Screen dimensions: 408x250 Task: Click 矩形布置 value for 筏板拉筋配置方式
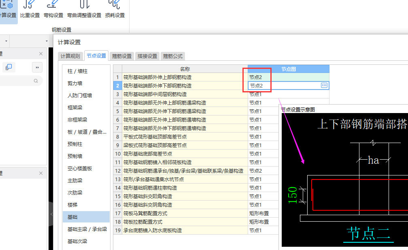259,222
